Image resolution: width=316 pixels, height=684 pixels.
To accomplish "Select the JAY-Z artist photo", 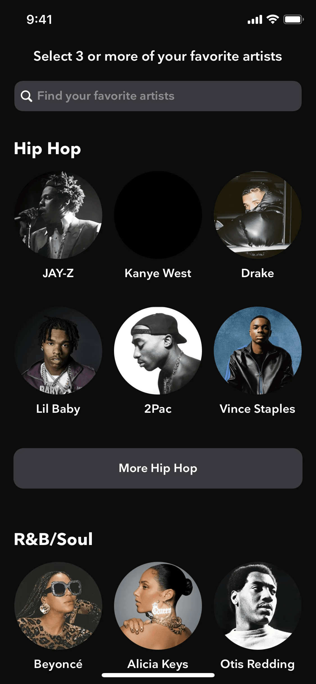I will pos(58,215).
